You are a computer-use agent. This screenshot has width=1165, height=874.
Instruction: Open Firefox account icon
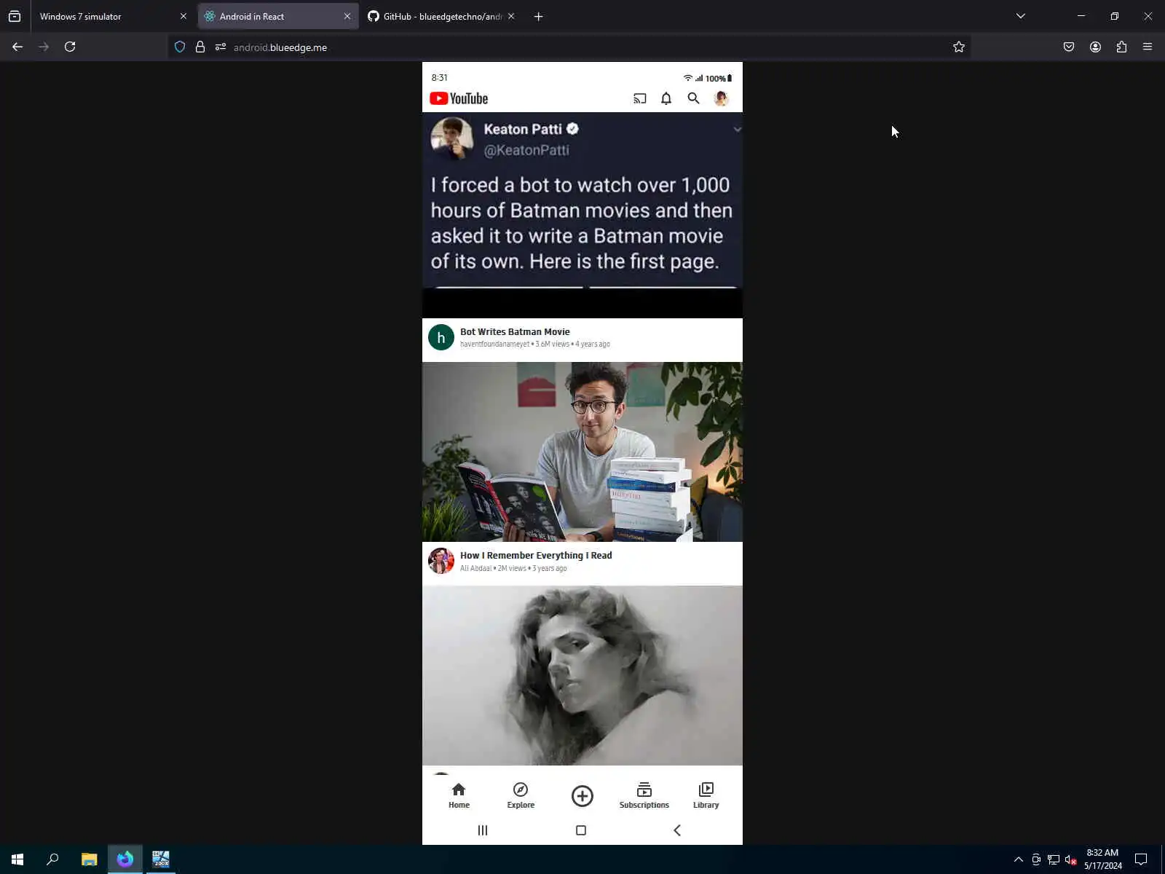(x=1095, y=47)
